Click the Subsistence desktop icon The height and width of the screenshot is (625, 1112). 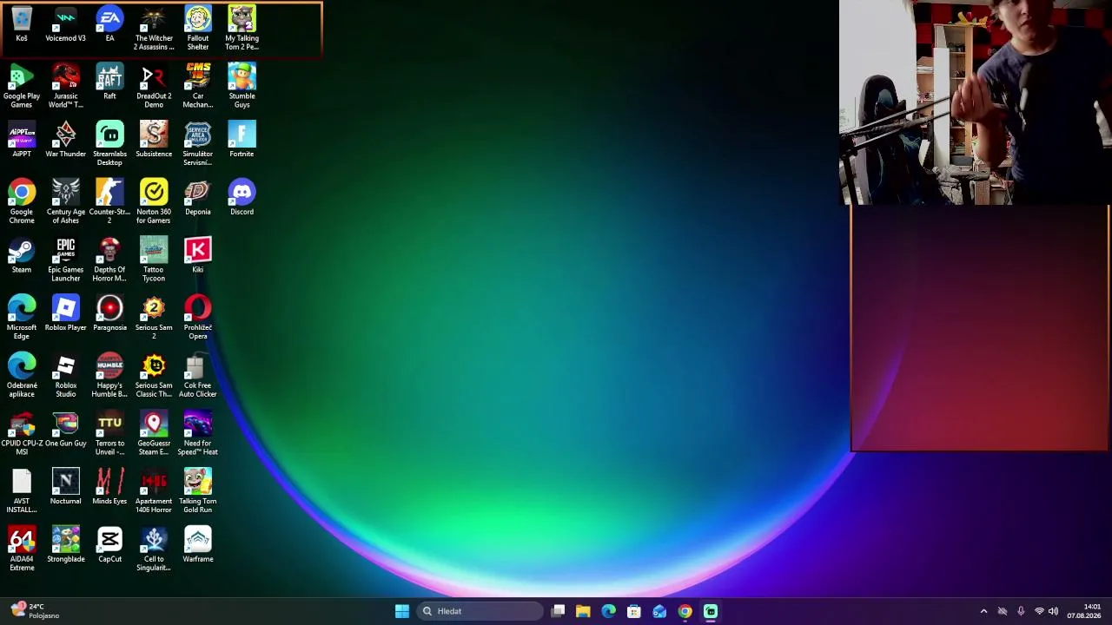154,140
